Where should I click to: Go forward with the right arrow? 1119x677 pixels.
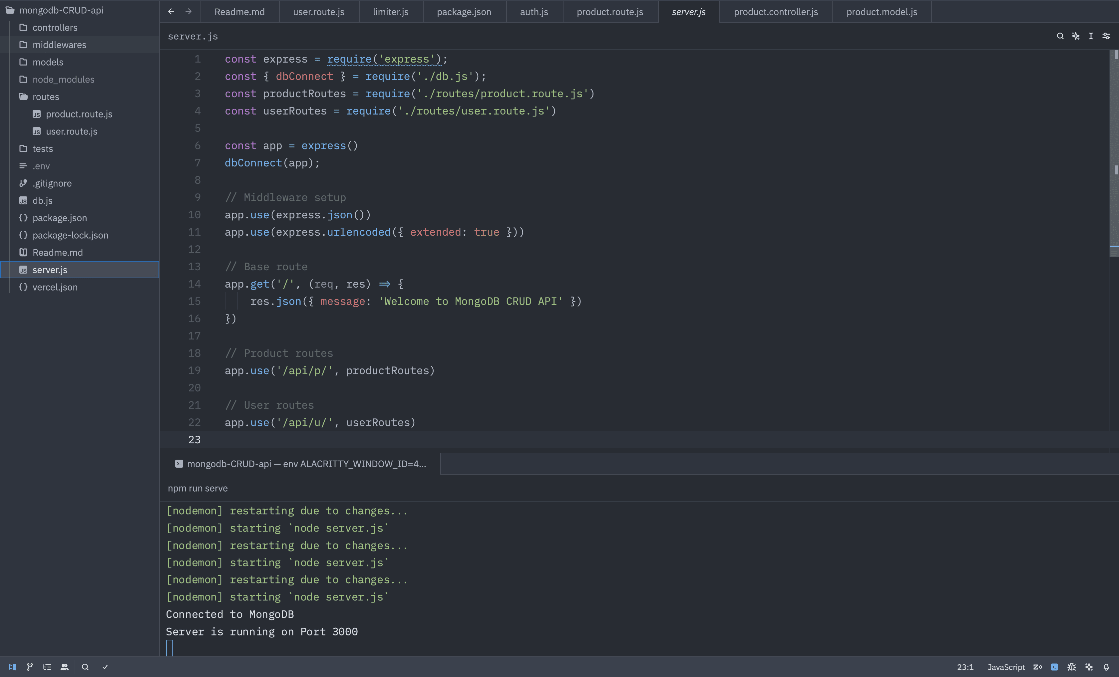point(188,11)
